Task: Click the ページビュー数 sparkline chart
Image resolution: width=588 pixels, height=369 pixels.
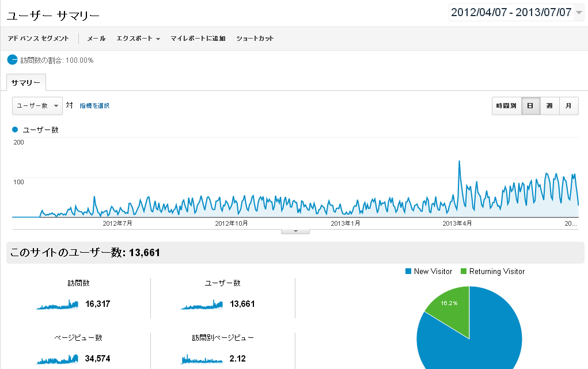Action: click(58, 359)
